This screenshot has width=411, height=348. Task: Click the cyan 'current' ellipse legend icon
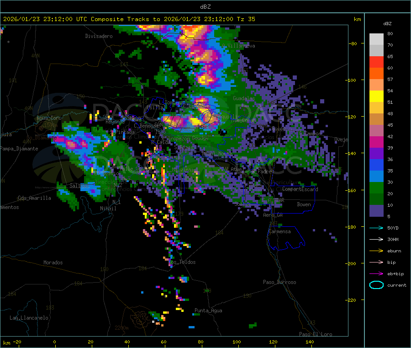(376, 285)
